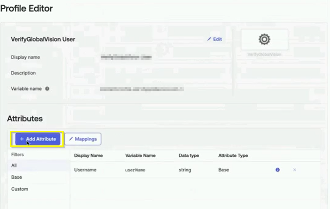Click the Variable Name column header
Viewport: 330px width, 209px height.
(140, 156)
